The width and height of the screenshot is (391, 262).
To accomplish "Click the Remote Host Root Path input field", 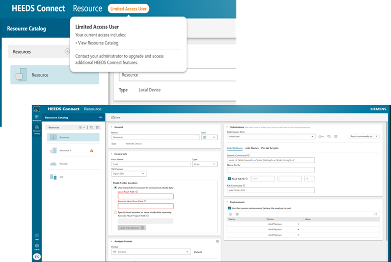I will 145,206.
